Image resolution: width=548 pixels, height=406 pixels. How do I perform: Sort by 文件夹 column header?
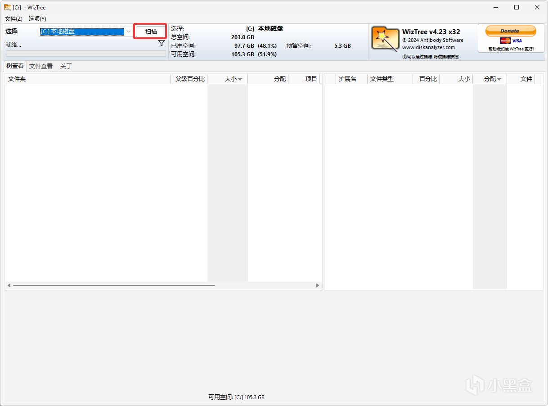[88, 79]
